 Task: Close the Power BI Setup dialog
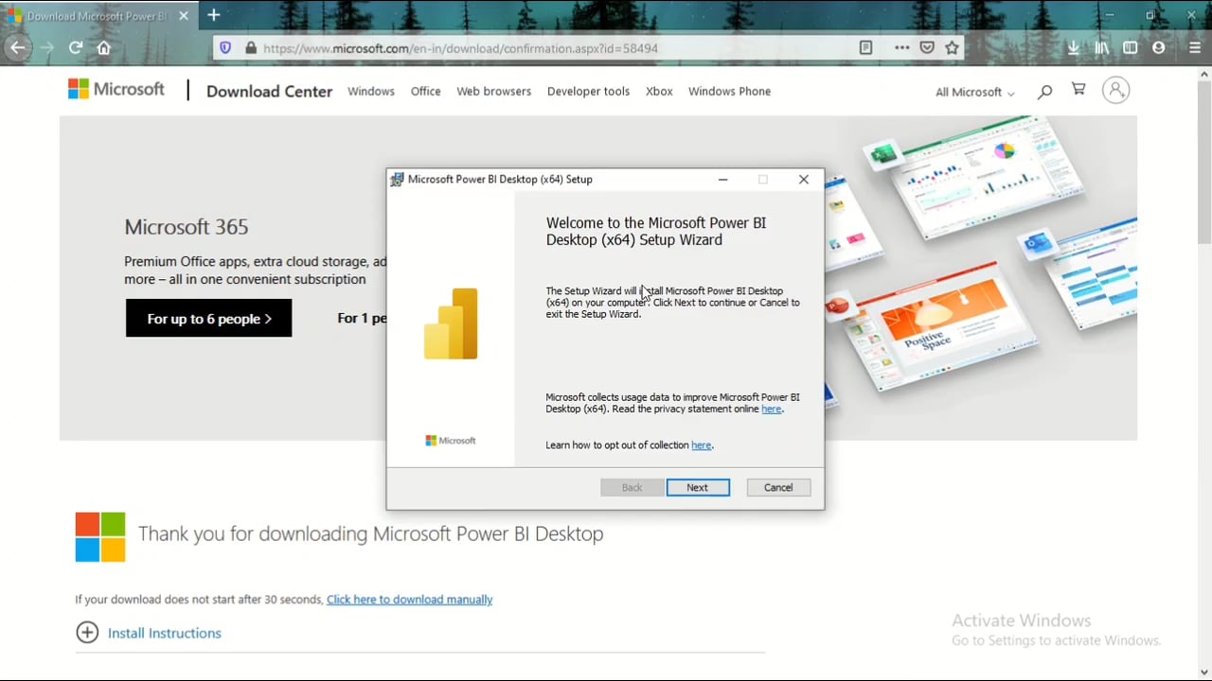coord(804,179)
